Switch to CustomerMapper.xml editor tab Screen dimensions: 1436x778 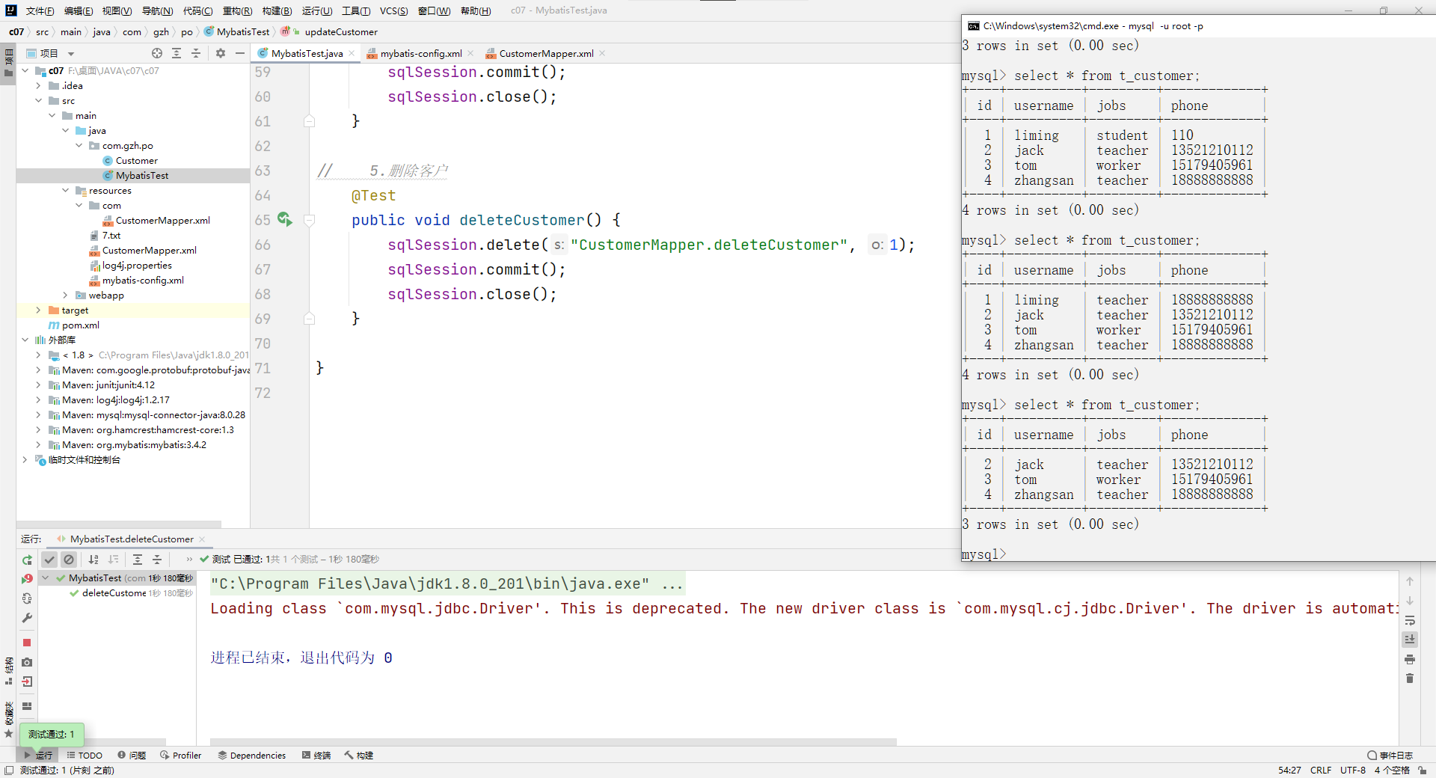(546, 53)
